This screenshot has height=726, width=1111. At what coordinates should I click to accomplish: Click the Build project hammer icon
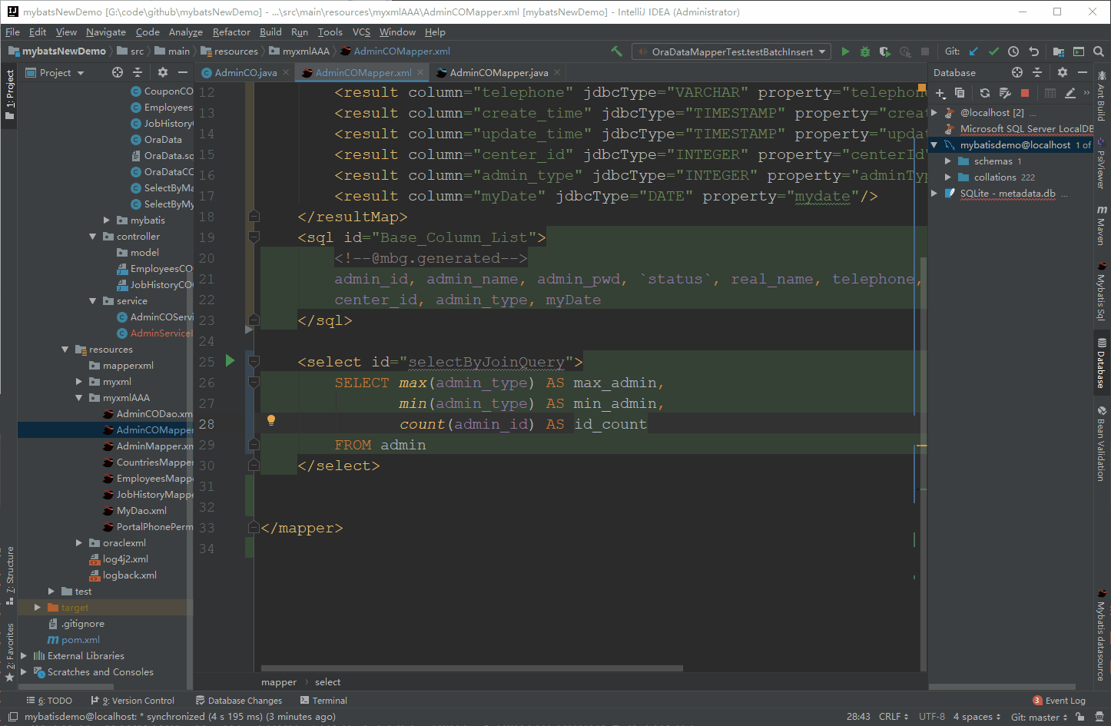point(616,51)
